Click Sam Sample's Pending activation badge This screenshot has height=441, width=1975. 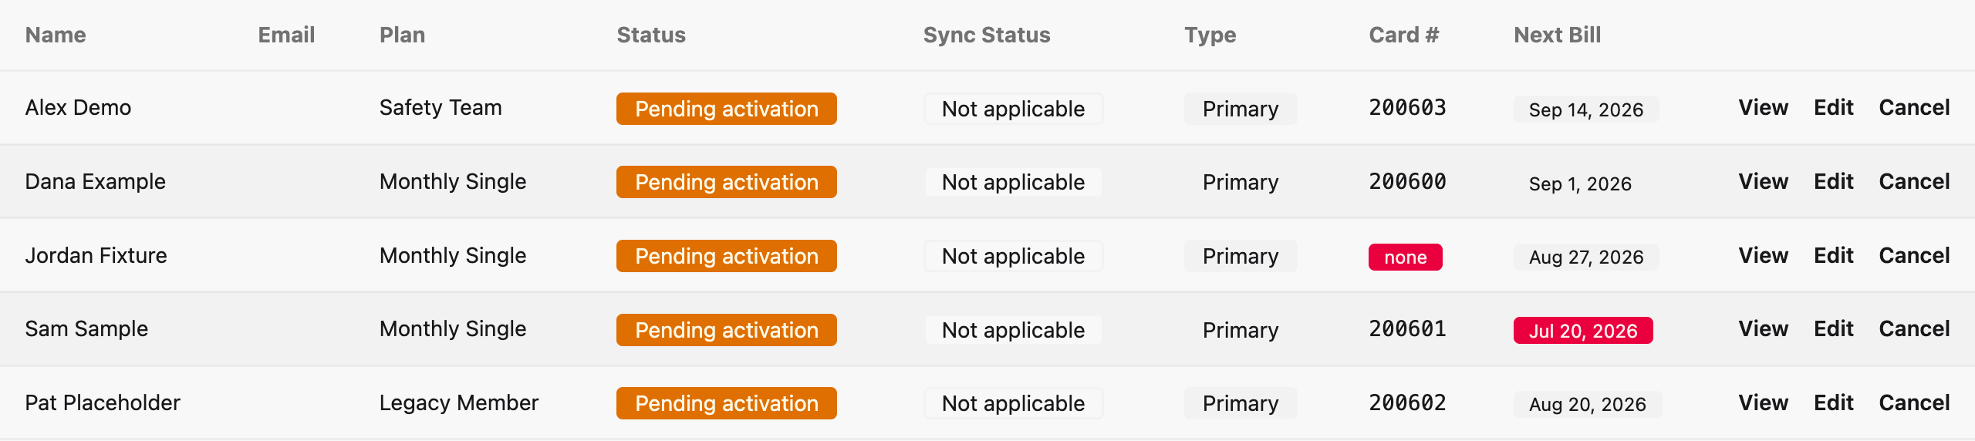tap(727, 330)
